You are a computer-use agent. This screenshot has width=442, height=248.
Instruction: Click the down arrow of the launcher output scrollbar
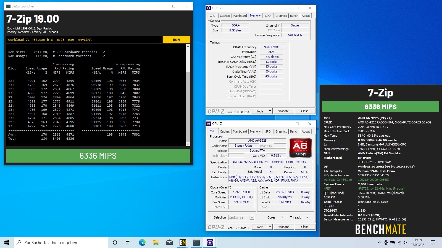point(188,144)
